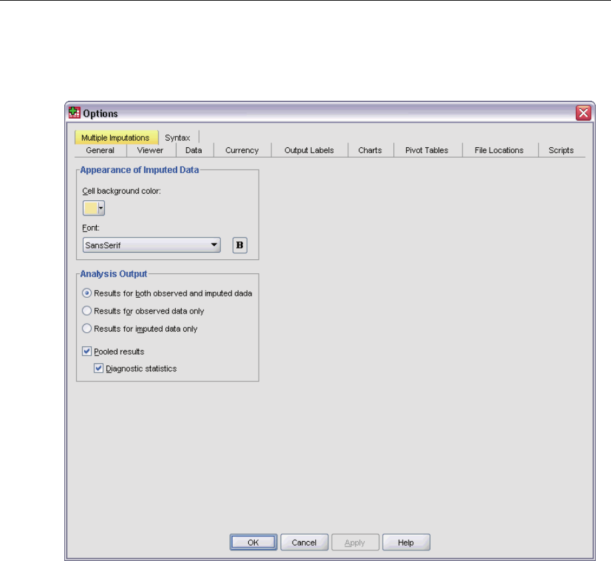Image resolution: width=611 pixels, height=561 pixels.
Task: Open the Scripts tab
Action: [x=561, y=151]
